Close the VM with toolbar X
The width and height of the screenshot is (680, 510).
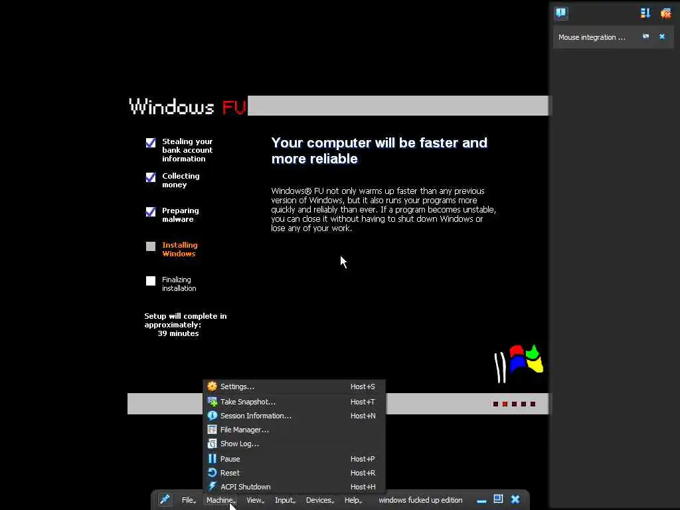(x=515, y=499)
